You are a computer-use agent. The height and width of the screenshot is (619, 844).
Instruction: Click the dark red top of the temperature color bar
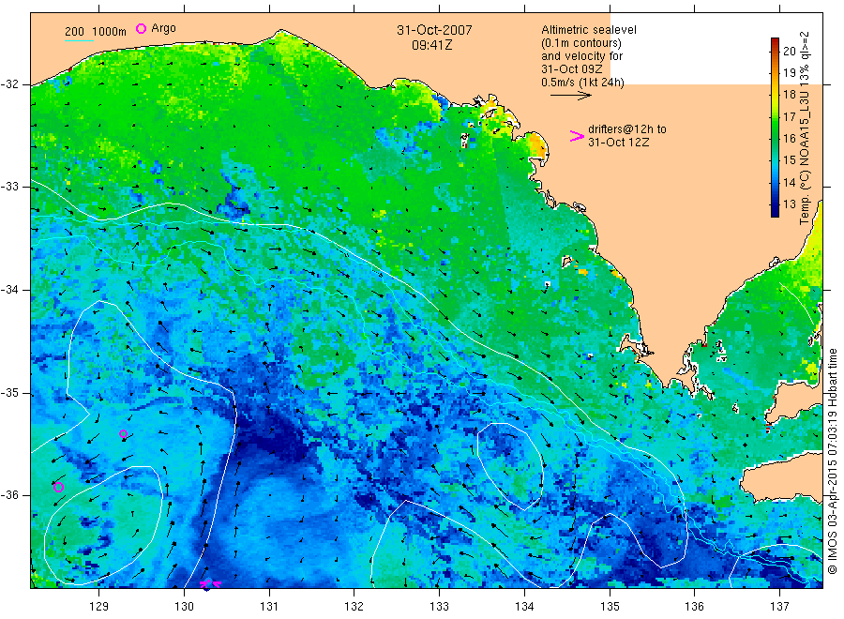[x=775, y=42]
